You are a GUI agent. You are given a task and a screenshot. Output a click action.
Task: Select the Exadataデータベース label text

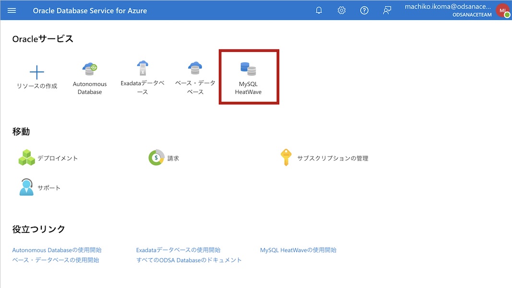(x=143, y=87)
